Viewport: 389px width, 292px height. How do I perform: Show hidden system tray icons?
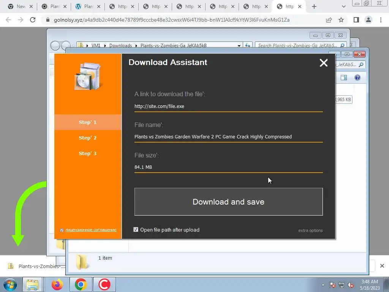click(323, 285)
